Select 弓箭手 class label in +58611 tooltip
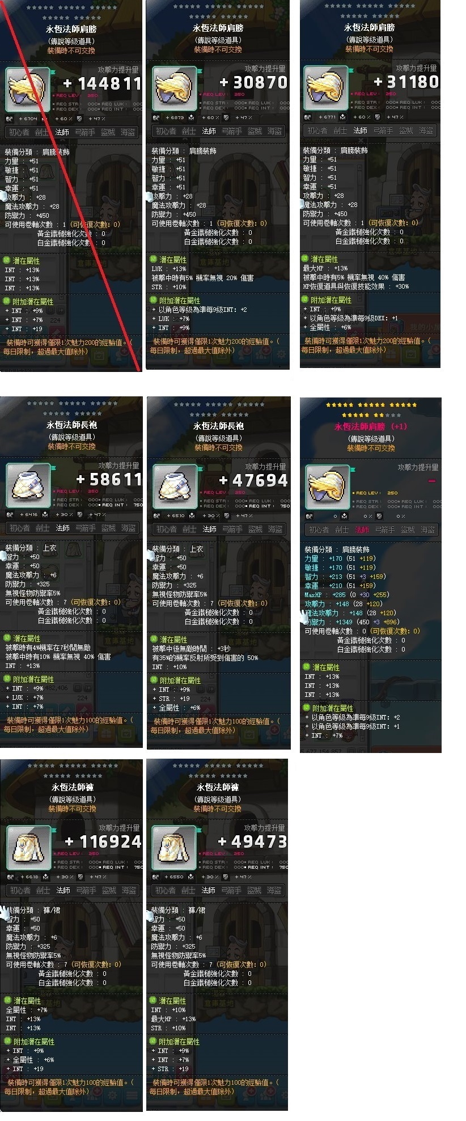This screenshot has width=466, height=1121. (x=85, y=528)
